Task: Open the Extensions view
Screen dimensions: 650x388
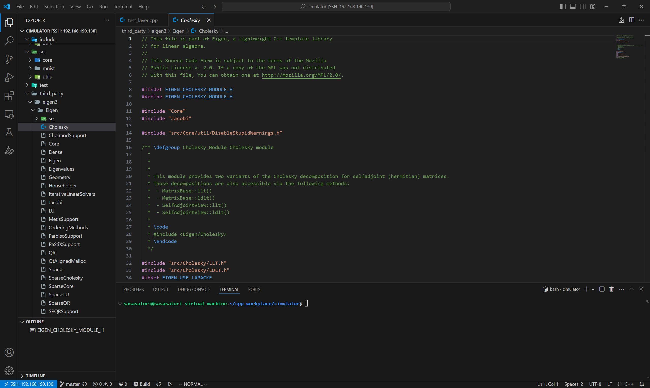Action: pyautogui.click(x=9, y=96)
